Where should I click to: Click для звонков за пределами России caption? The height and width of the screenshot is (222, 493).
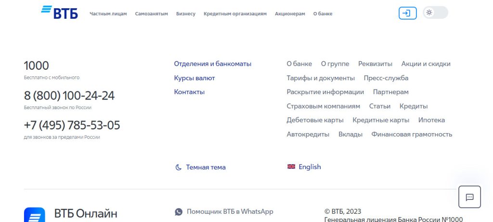tap(62, 137)
